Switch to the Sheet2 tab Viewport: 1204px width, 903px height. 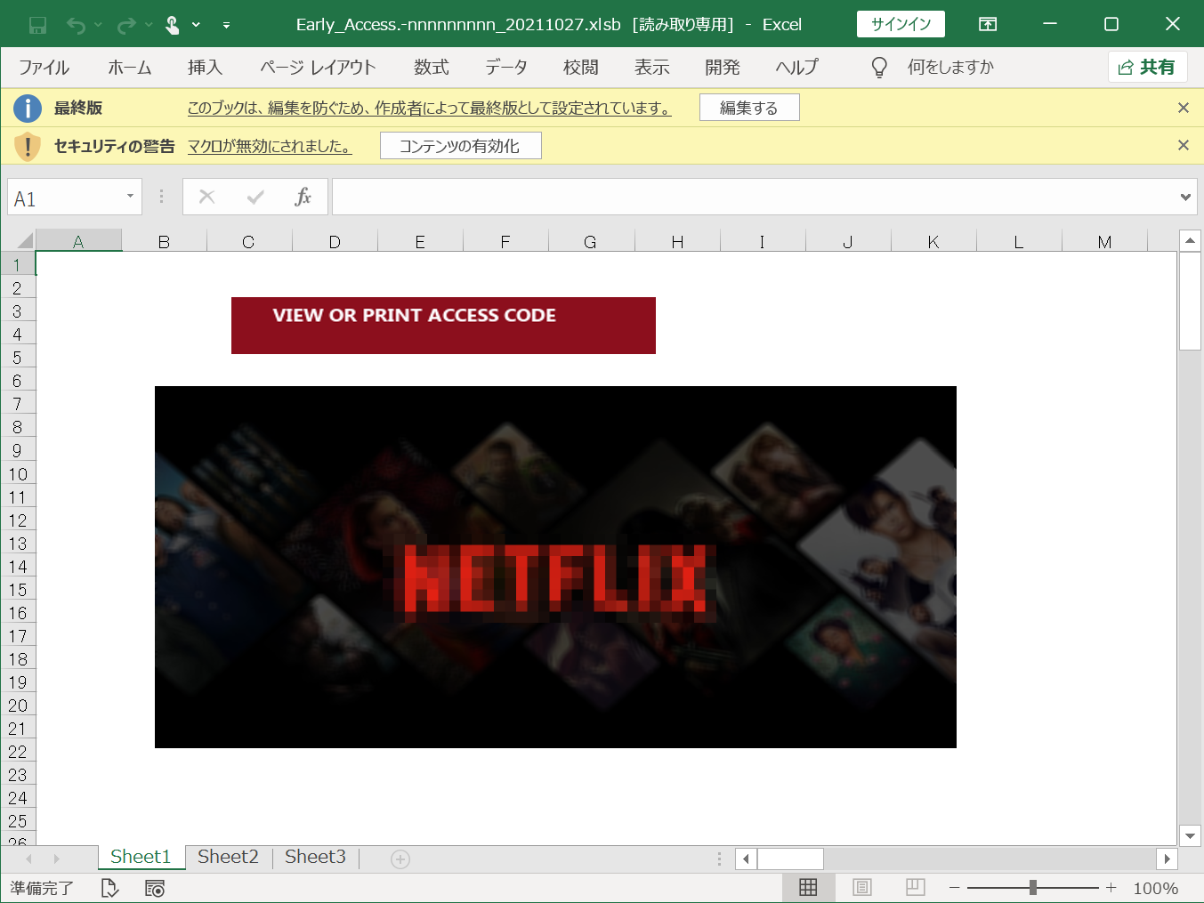click(x=228, y=857)
